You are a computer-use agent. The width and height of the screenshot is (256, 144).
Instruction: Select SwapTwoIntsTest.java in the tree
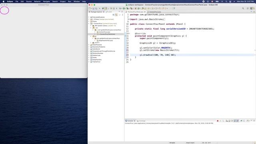click(x=106, y=40)
